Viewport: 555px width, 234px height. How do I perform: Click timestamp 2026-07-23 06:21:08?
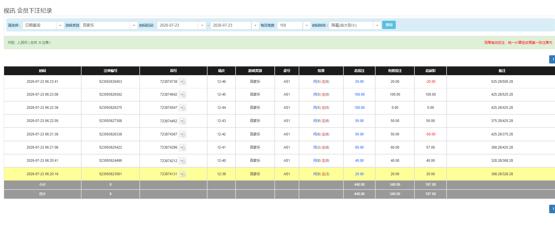(x=42, y=147)
